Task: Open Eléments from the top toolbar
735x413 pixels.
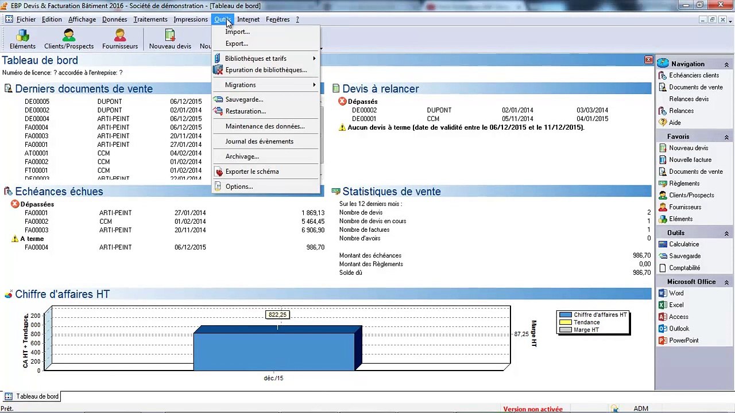Action: pyautogui.click(x=22, y=39)
